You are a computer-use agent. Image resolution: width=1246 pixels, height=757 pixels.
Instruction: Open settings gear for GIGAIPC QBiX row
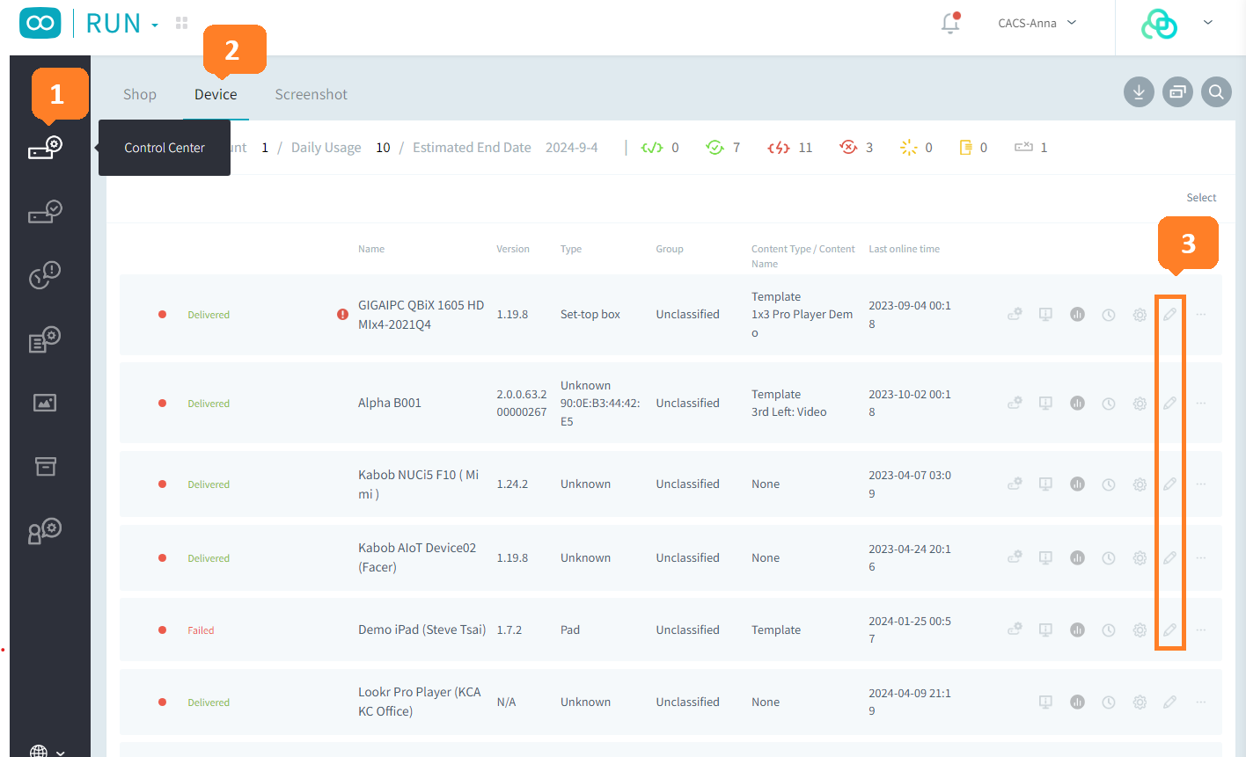coord(1140,314)
